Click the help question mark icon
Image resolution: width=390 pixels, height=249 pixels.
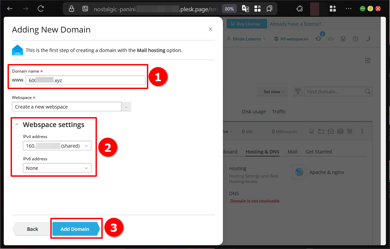(x=355, y=39)
